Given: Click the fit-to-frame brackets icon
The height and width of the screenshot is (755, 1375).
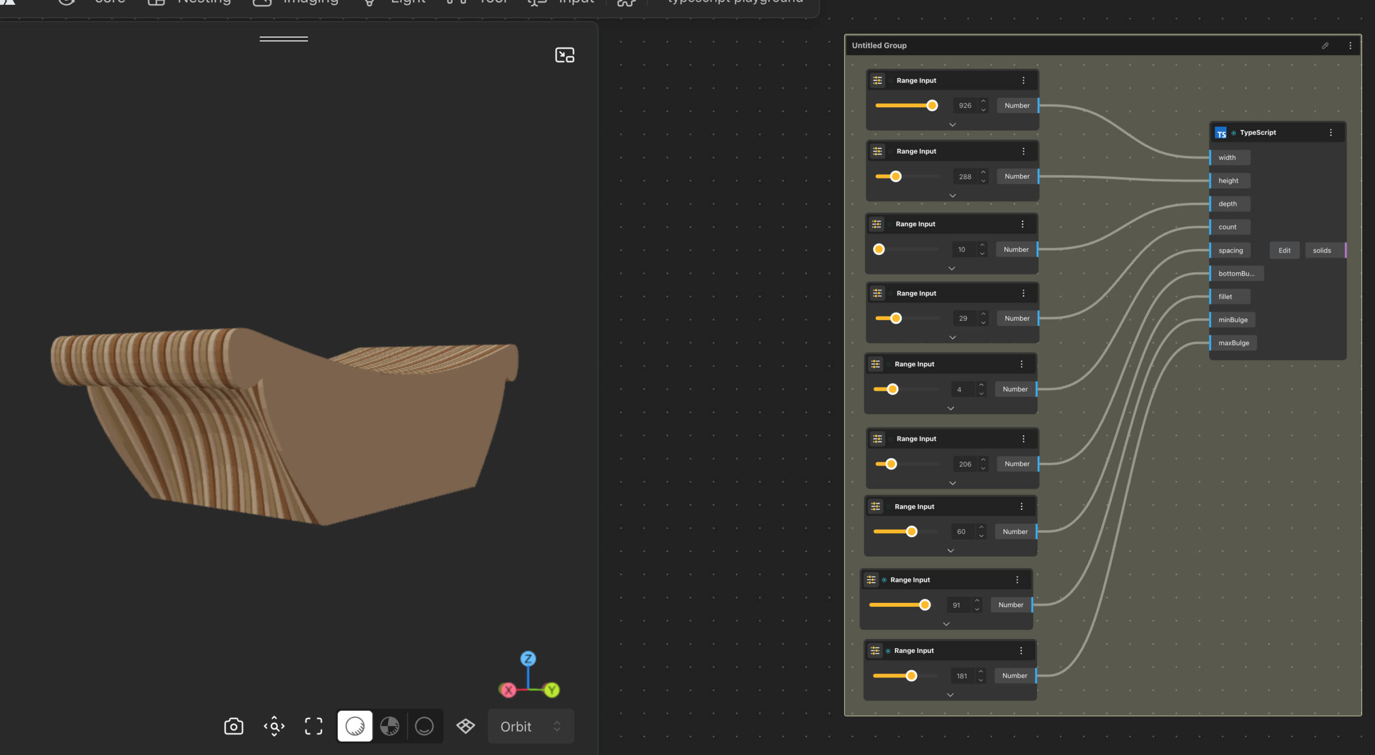Looking at the screenshot, I should tap(314, 727).
